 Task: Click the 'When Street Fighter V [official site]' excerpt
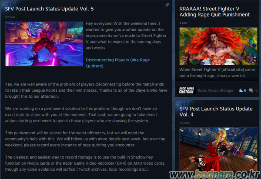tap(217, 73)
